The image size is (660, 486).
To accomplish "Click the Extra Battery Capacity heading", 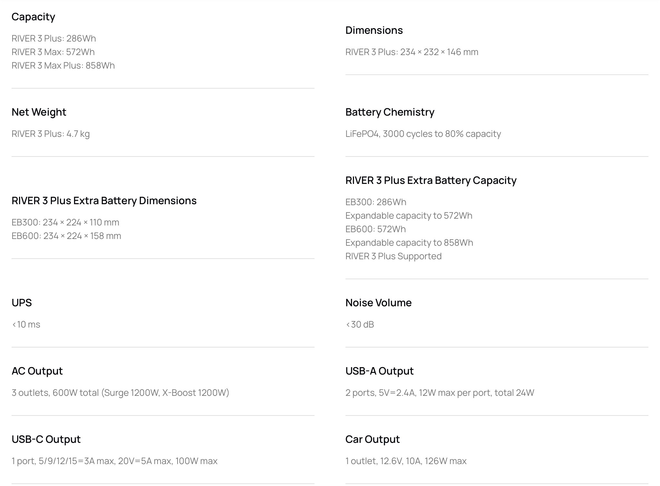I will (x=431, y=180).
